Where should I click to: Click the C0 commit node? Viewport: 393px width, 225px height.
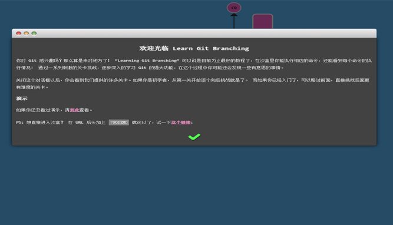pos(234,8)
